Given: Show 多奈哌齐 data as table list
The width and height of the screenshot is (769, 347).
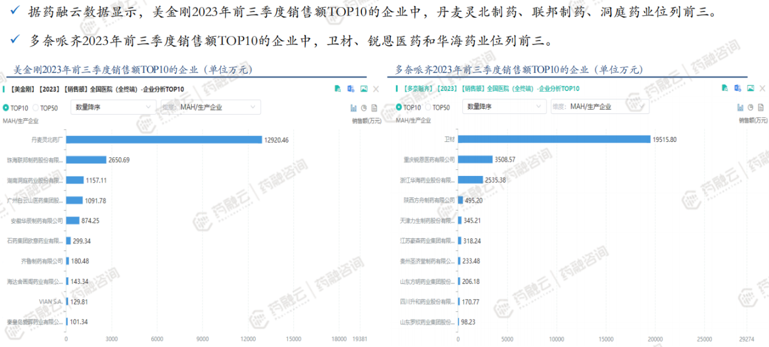Looking at the screenshot, I should (x=762, y=107).
